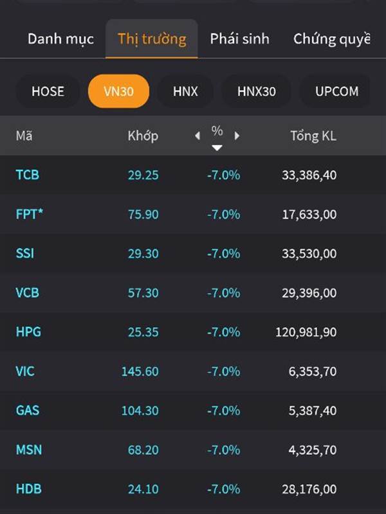
Task: Open the Thị trường tab
Action: click(x=152, y=39)
